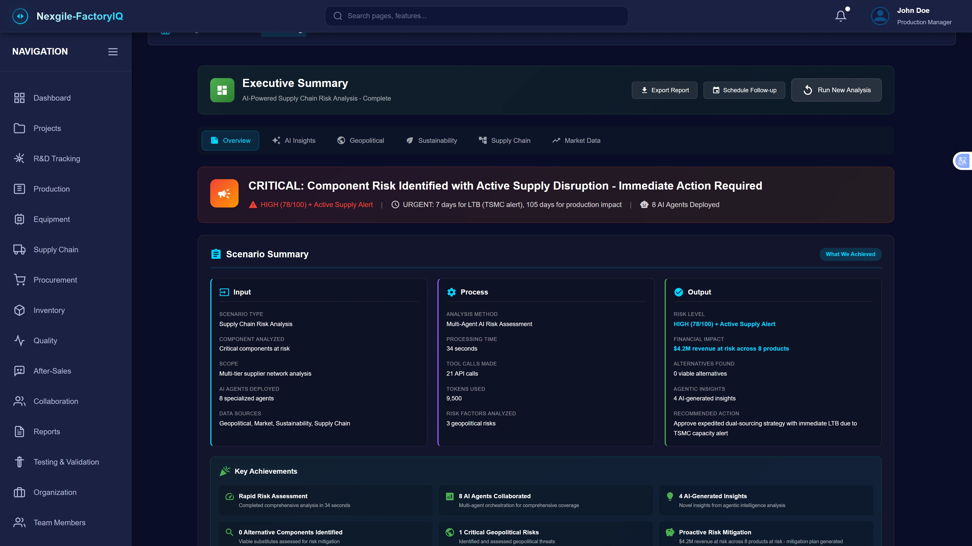972x546 pixels.
Task: Run New Analysis for the summary
Action: click(x=836, y=90)
